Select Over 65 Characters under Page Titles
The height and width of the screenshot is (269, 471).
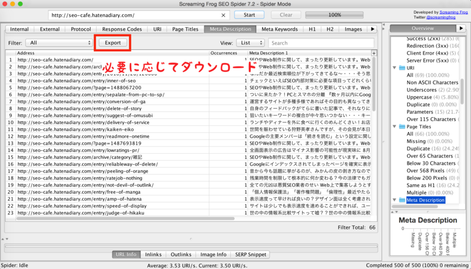[x=433, y=156]
